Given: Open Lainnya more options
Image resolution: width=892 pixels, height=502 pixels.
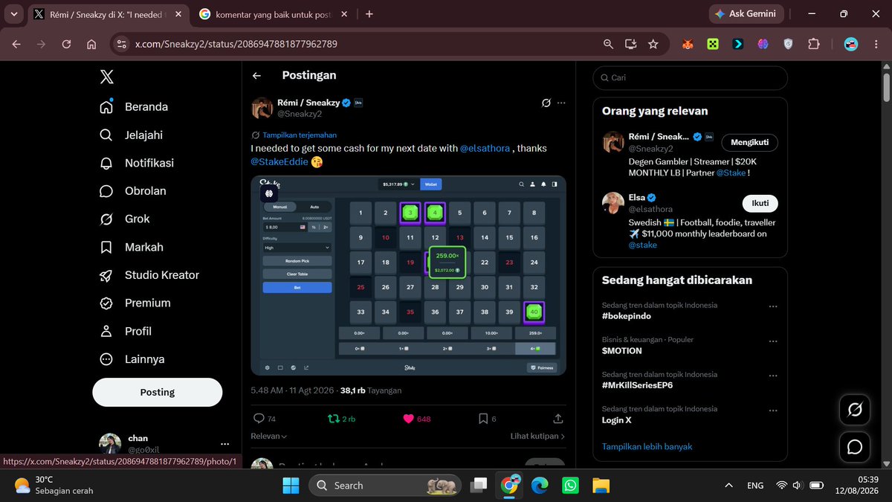Looking at the screenshot, I should pos(132,359).
